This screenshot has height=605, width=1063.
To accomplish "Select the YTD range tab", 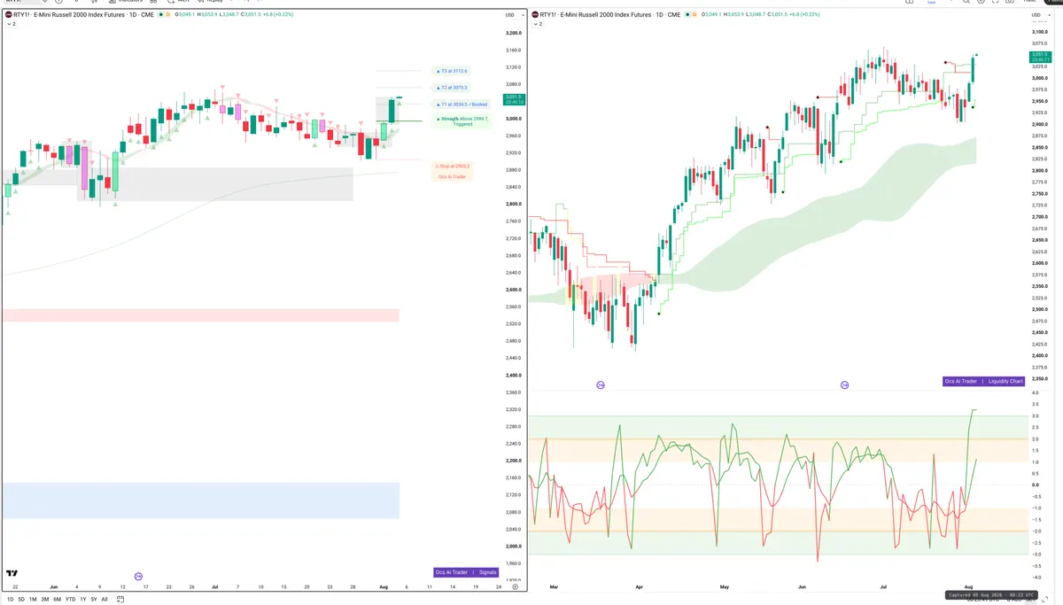I will 70,599.
